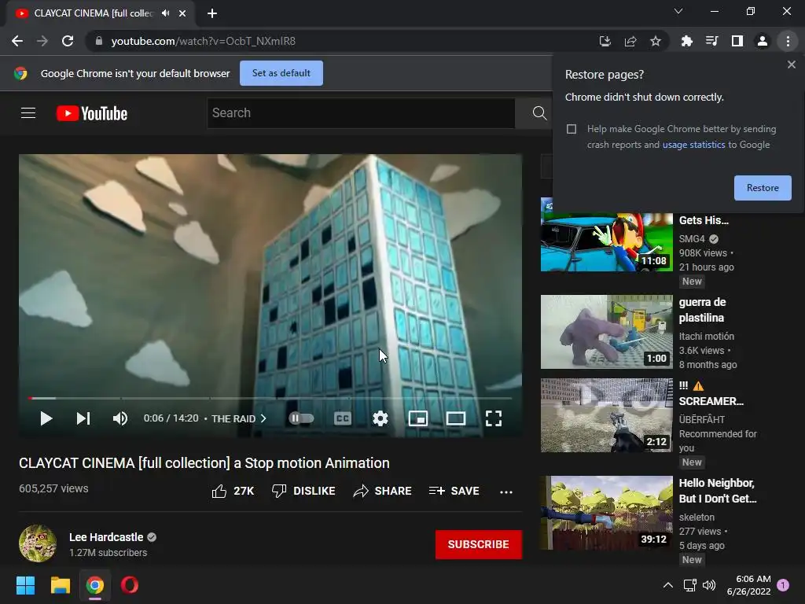Play the YouTube video

click(46, 418)
